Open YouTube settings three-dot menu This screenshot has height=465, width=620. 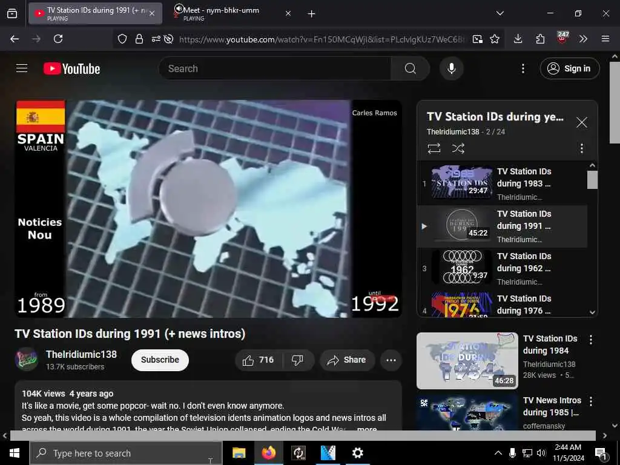[x=523, y=68]
